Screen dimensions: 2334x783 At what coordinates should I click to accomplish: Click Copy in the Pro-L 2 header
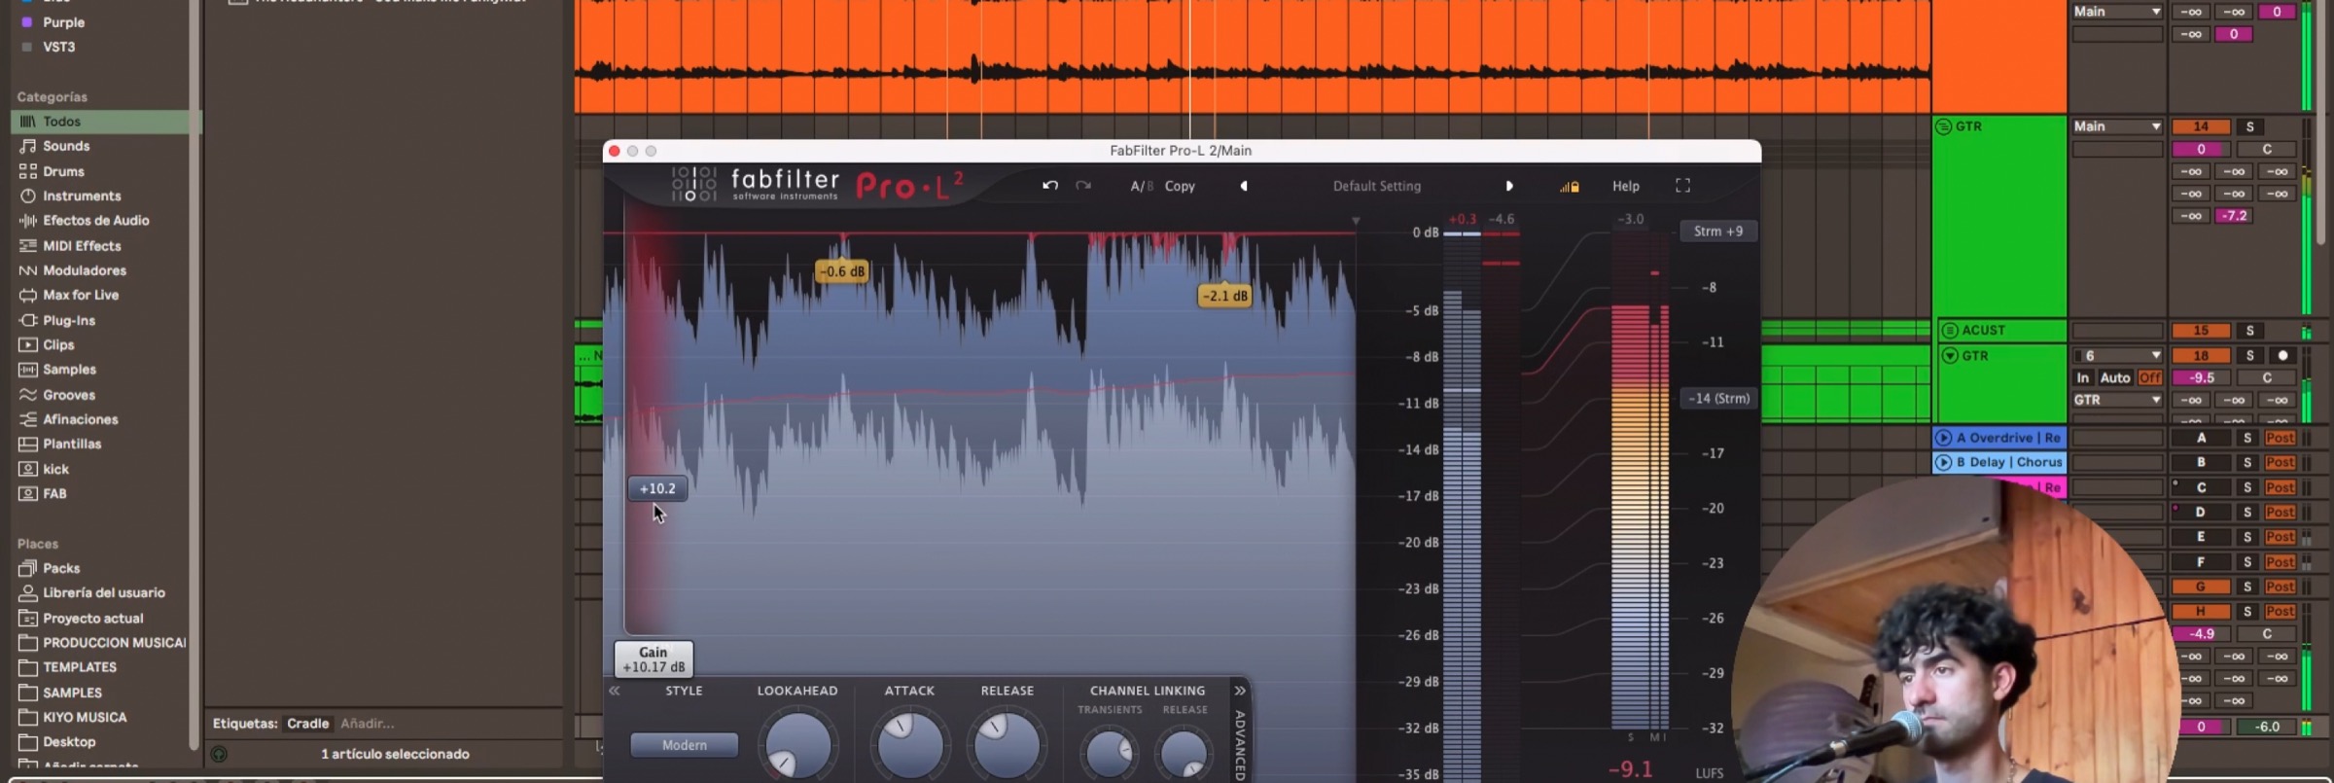tap(1180, 186)
